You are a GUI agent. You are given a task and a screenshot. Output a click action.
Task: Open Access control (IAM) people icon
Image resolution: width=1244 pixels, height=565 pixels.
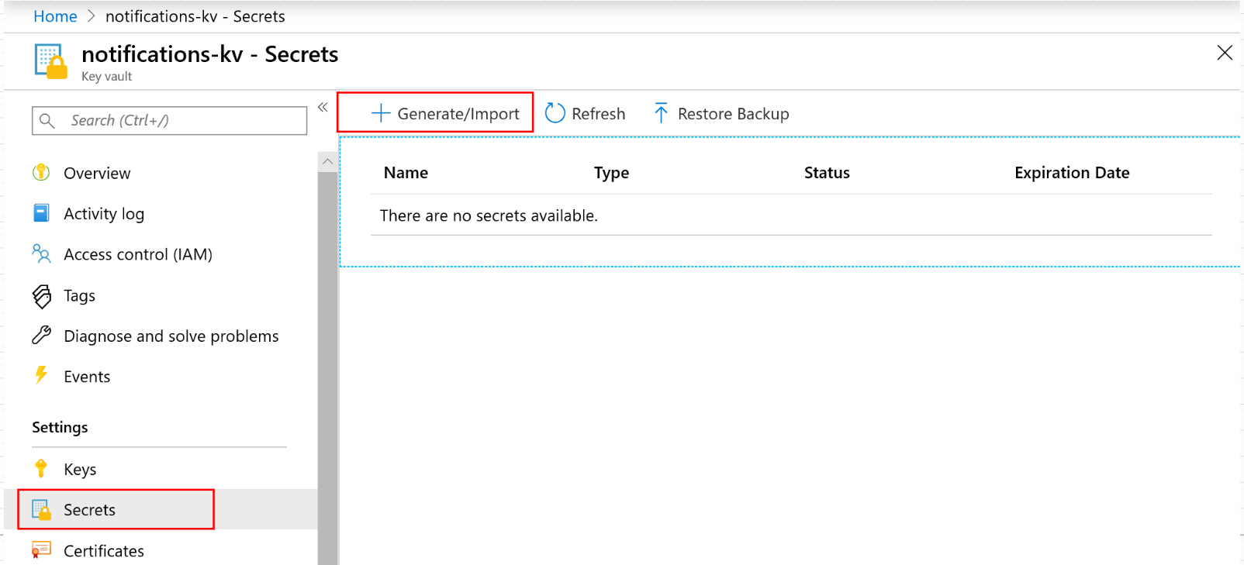point(42,254)
